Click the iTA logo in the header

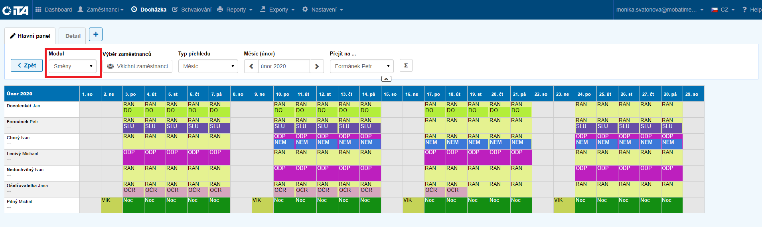point(16,10)
